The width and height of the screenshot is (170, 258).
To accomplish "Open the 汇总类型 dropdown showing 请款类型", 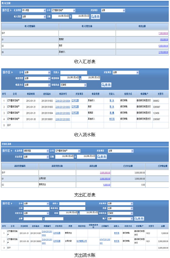I will 36,151.
